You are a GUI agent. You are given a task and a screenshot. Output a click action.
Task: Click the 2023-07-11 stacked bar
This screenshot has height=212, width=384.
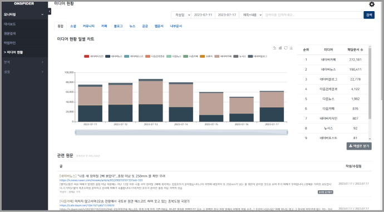90,103
